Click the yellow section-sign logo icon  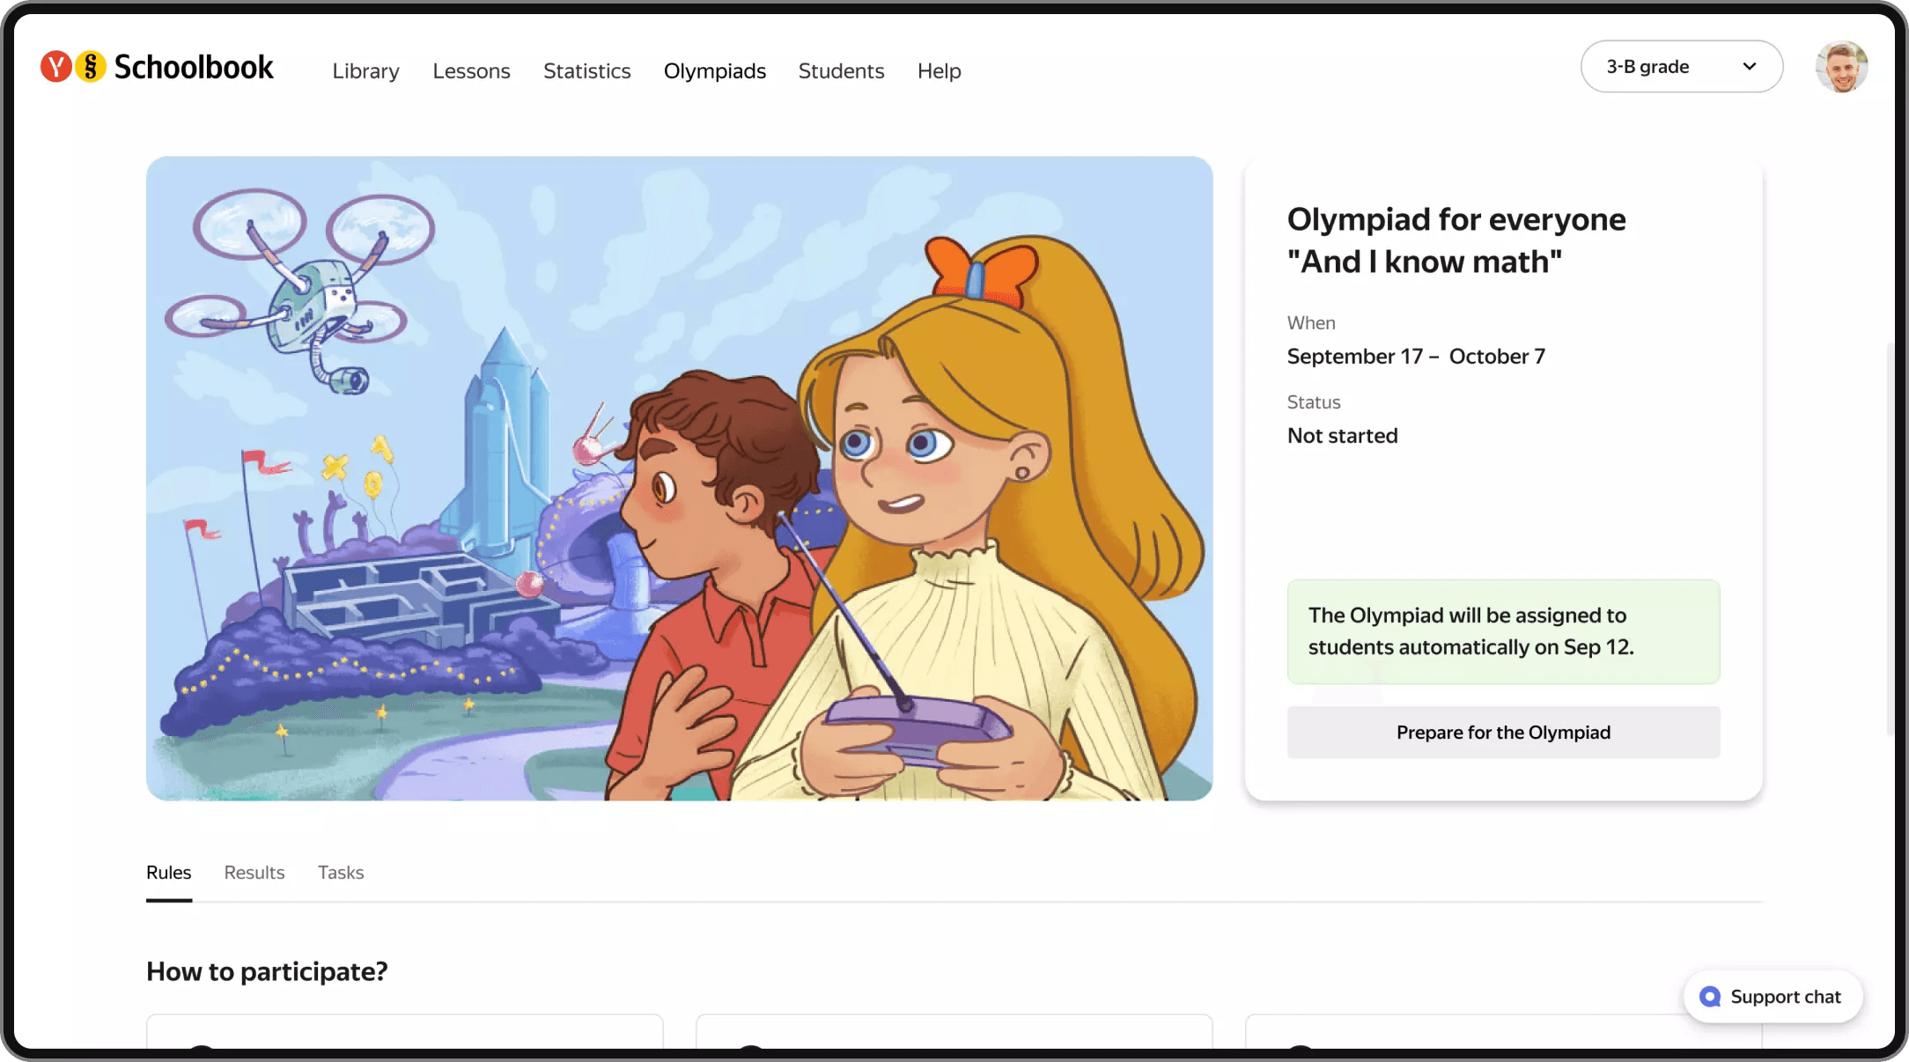click(x=90, y=67)
